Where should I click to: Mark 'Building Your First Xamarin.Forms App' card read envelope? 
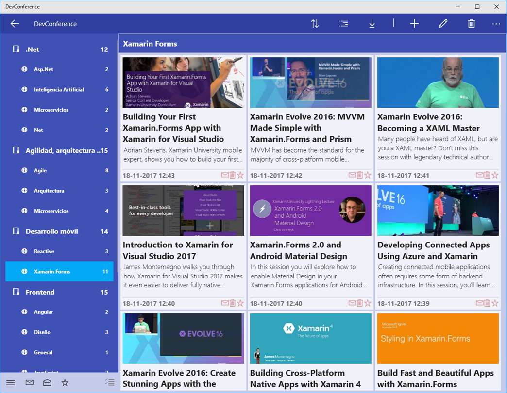click(225, 175)
